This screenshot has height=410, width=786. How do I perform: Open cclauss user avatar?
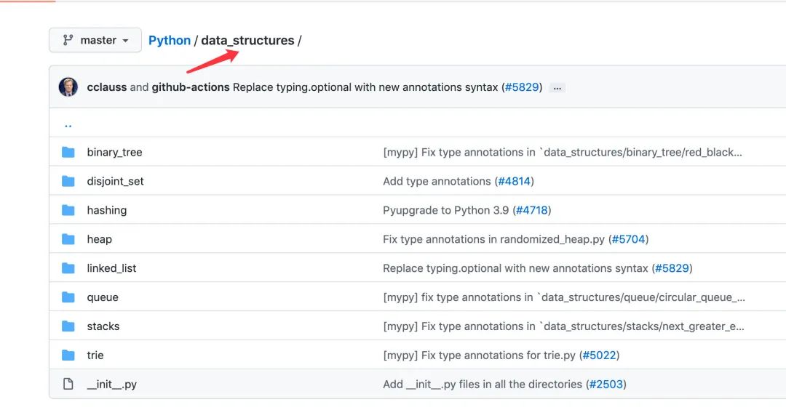(x=68, y=87)
